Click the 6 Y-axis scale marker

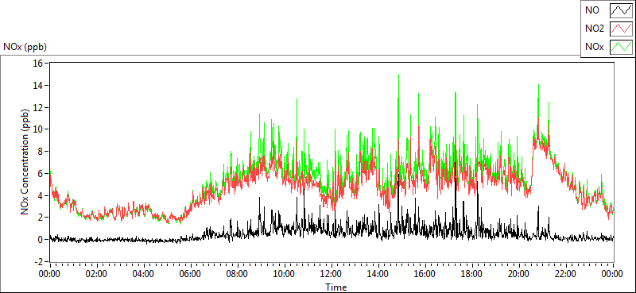(x=41, y=173)
